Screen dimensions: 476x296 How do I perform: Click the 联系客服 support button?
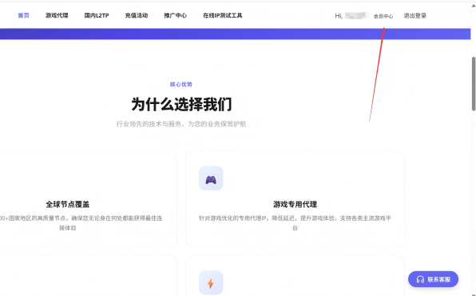(x=433, y=279)
